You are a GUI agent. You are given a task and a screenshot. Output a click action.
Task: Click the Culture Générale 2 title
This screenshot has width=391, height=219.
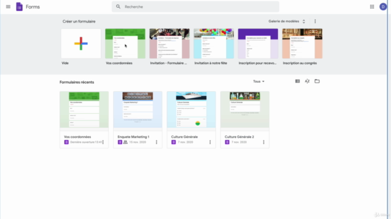point(239,137)
